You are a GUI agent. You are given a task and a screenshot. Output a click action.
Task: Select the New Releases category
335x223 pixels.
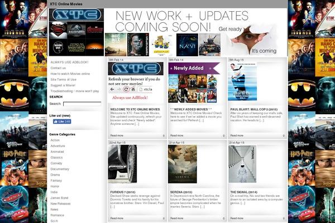(x=60, y=203)
